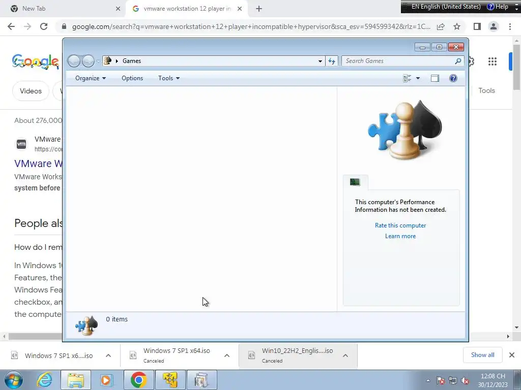Image resolution: width=521 pixels, height=390 pixels.
Task: Open a new Chrome tab
Action: pos(259,9)
